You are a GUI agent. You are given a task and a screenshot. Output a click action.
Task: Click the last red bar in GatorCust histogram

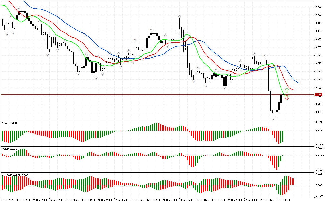coord(293,181)
